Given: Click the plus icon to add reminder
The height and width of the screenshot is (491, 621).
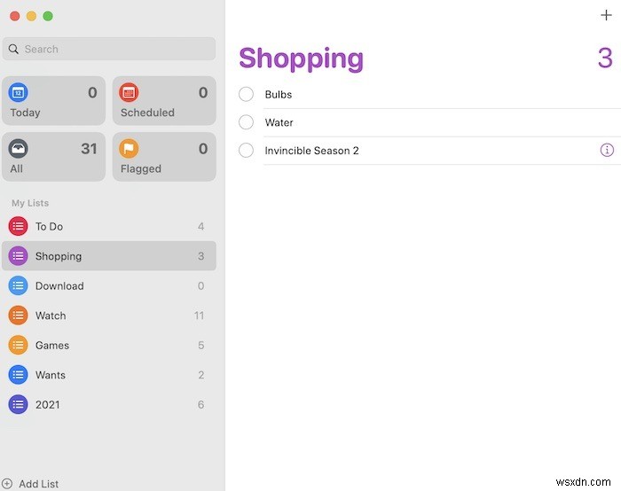Looking at the screenshot, I should point(606,15).
